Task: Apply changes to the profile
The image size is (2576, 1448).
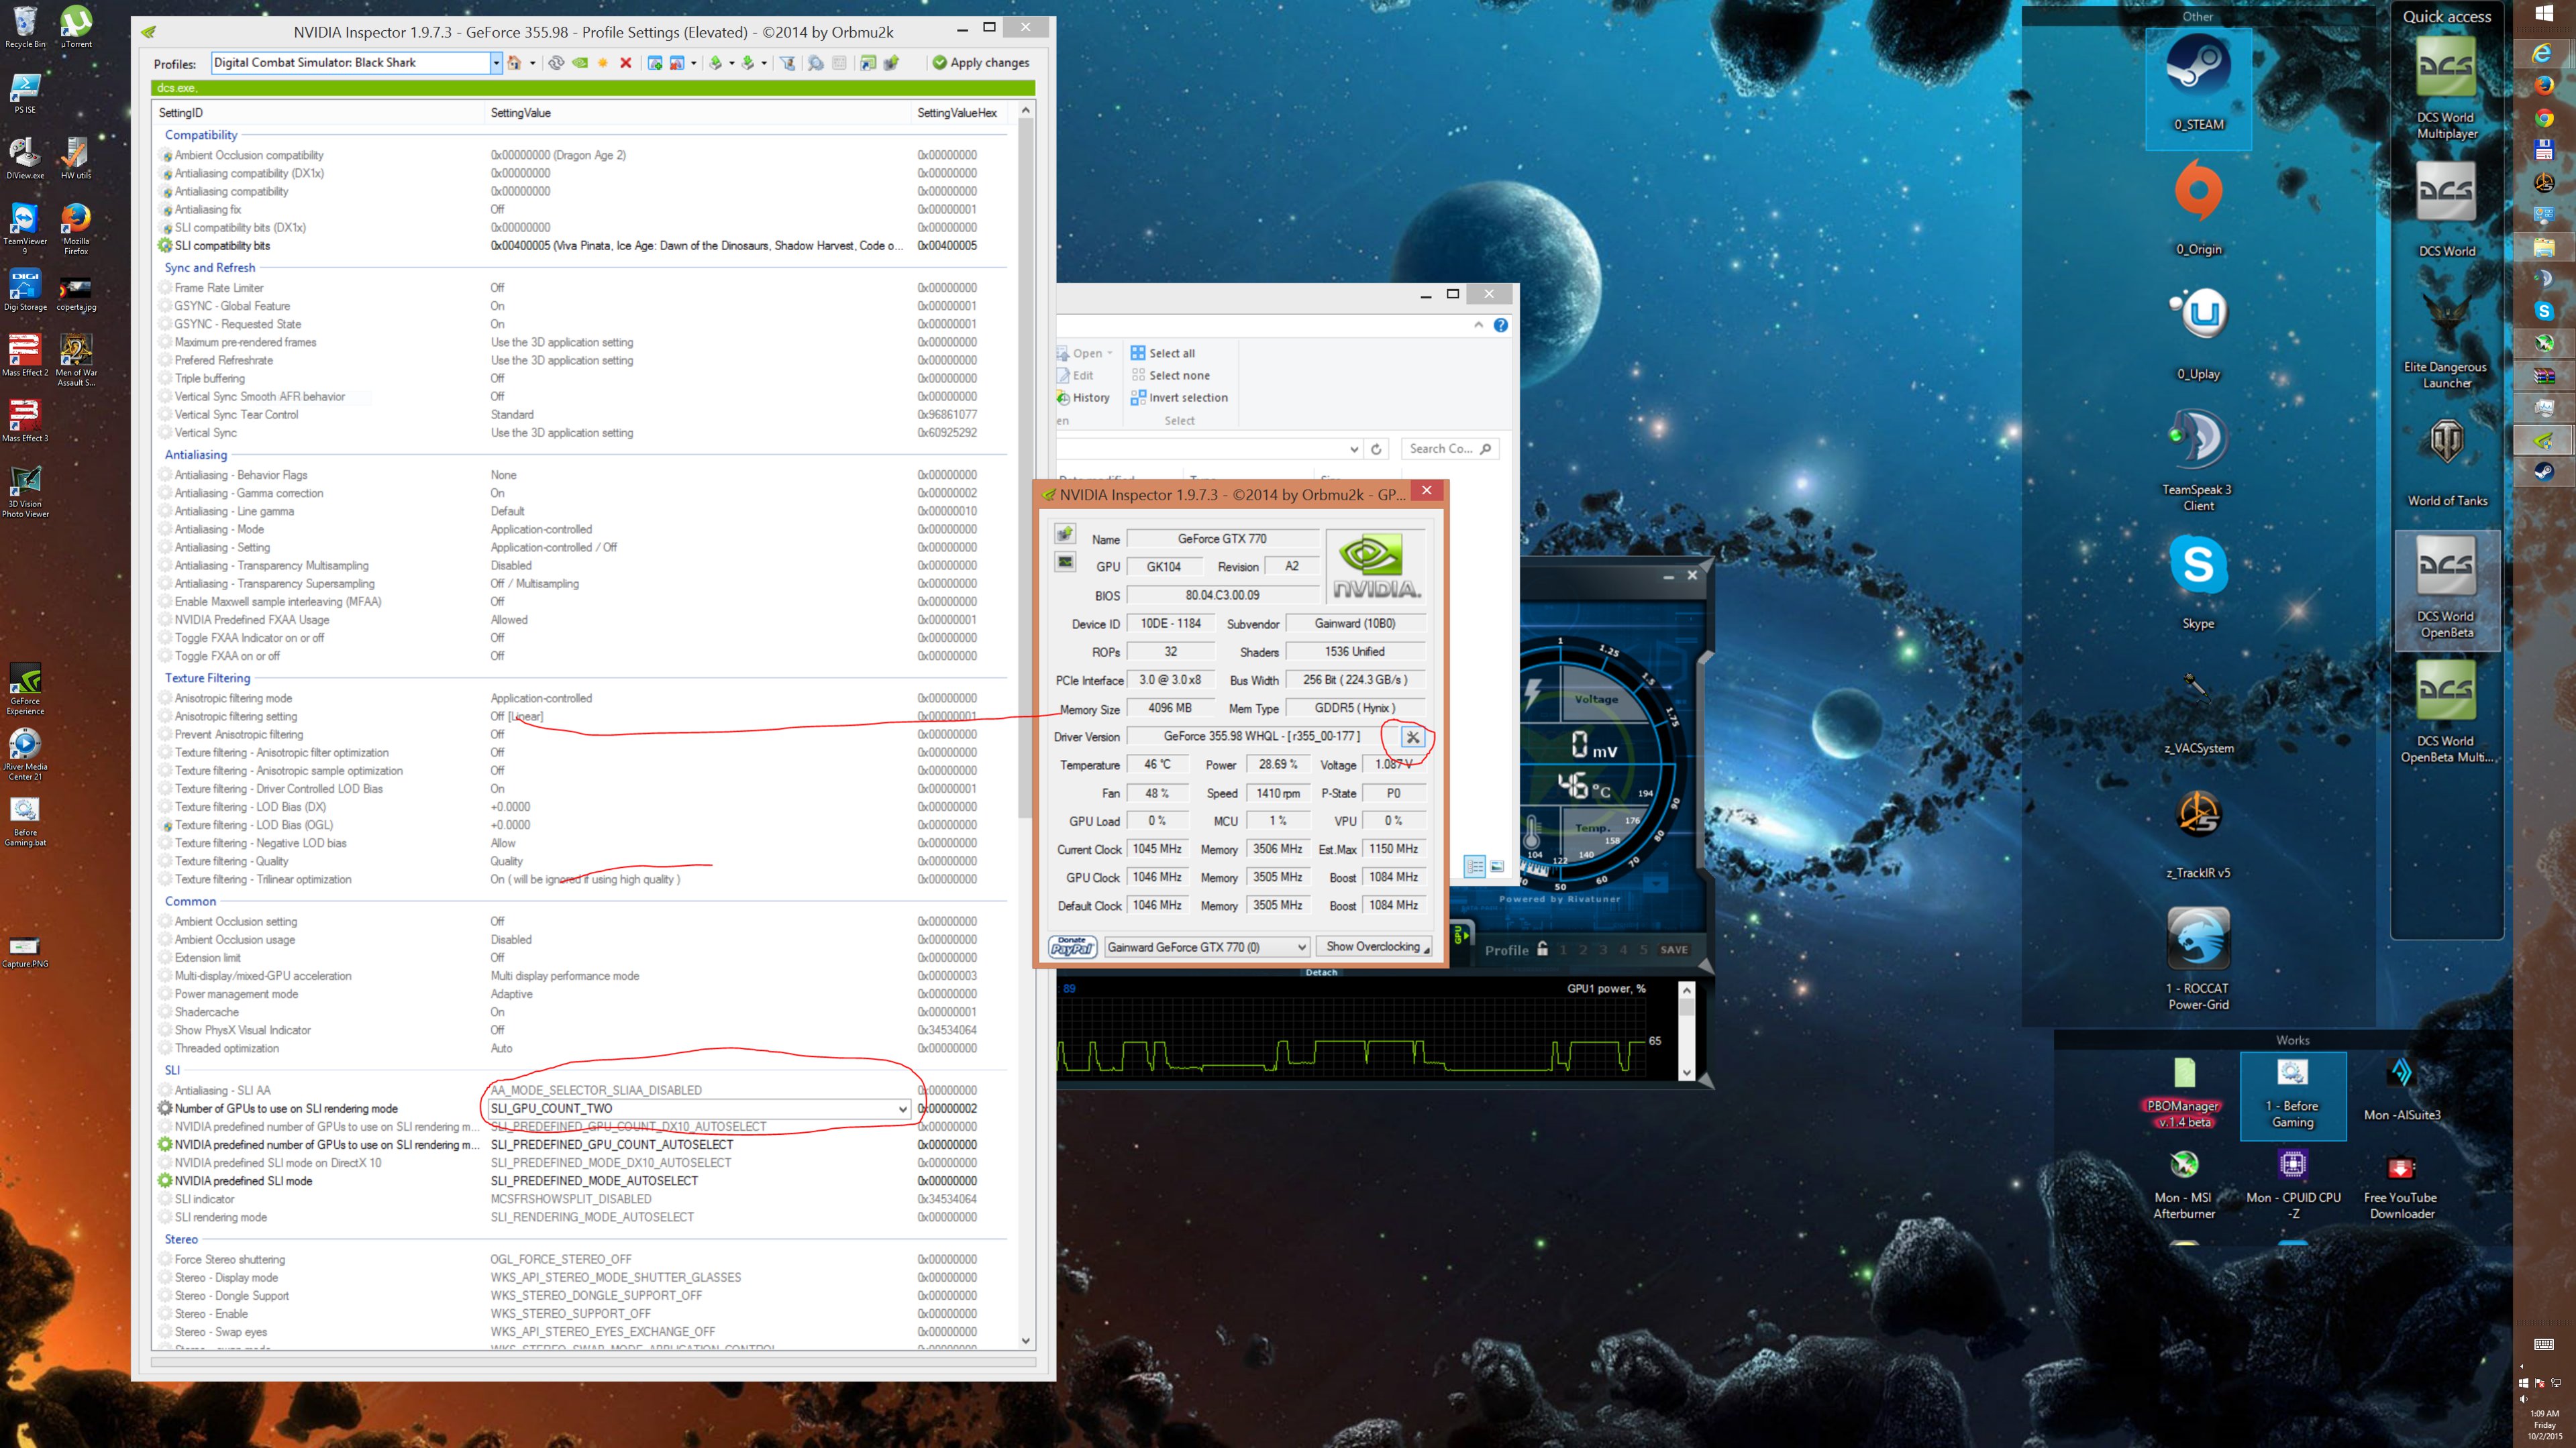Action: [981, 63]
